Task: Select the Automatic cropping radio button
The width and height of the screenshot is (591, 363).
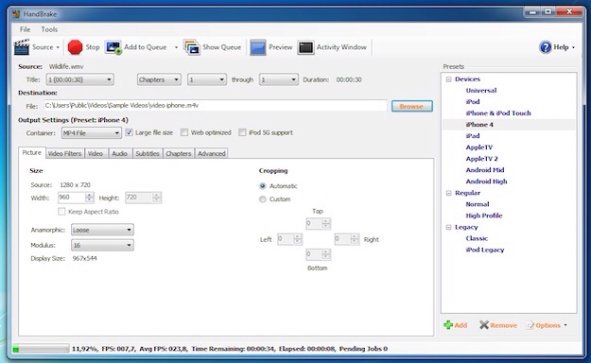Action: tap(262, 186)
